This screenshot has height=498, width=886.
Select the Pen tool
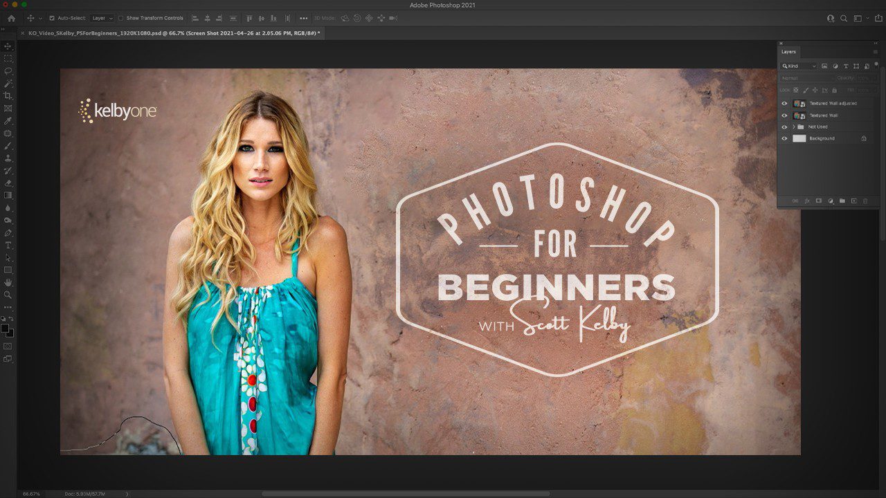pyautogui.click(x=8, y=233)
